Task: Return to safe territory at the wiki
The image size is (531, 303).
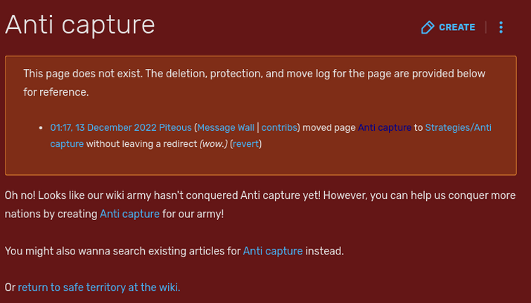Action: click(x=99, y=288)
